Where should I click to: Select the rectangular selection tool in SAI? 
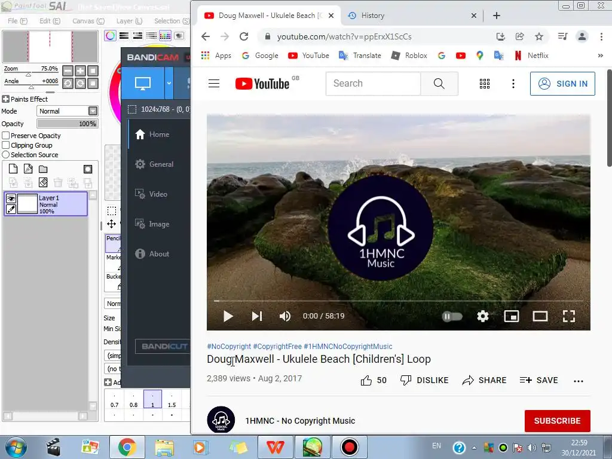click(x=112, y=211)
